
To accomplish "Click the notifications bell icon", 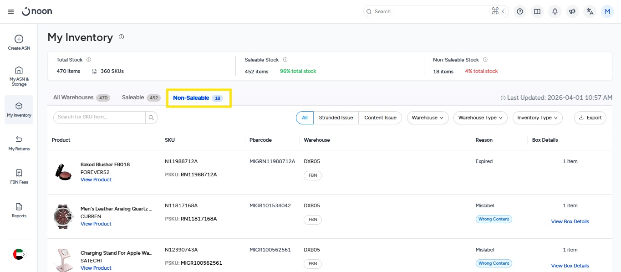I will (555, 12).
